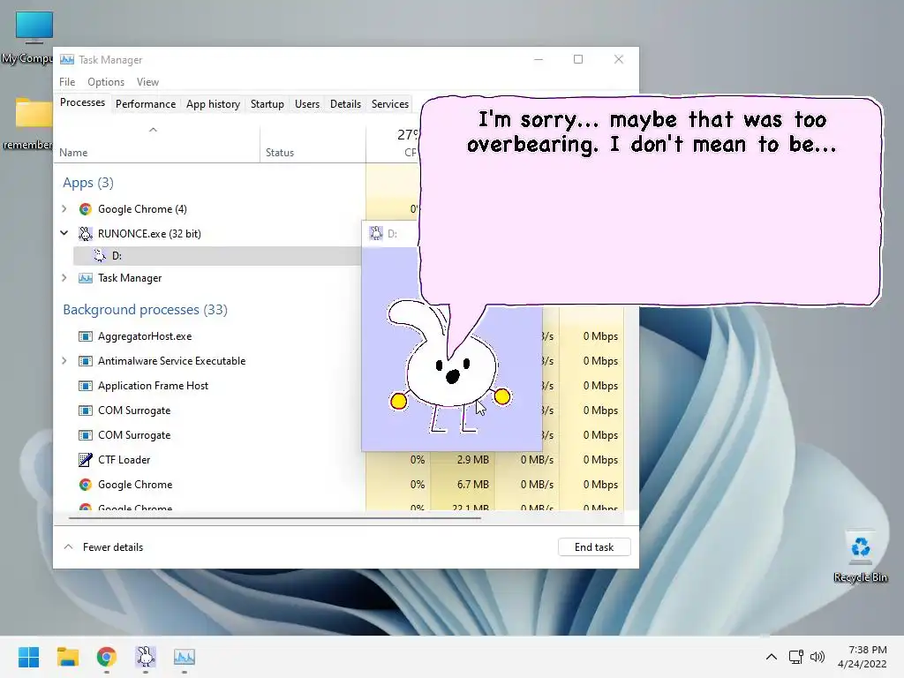Click the Task Manager title bar icon
Image resolution: width=904 pixels, height=678 pixels.
[x=67, y=59]
